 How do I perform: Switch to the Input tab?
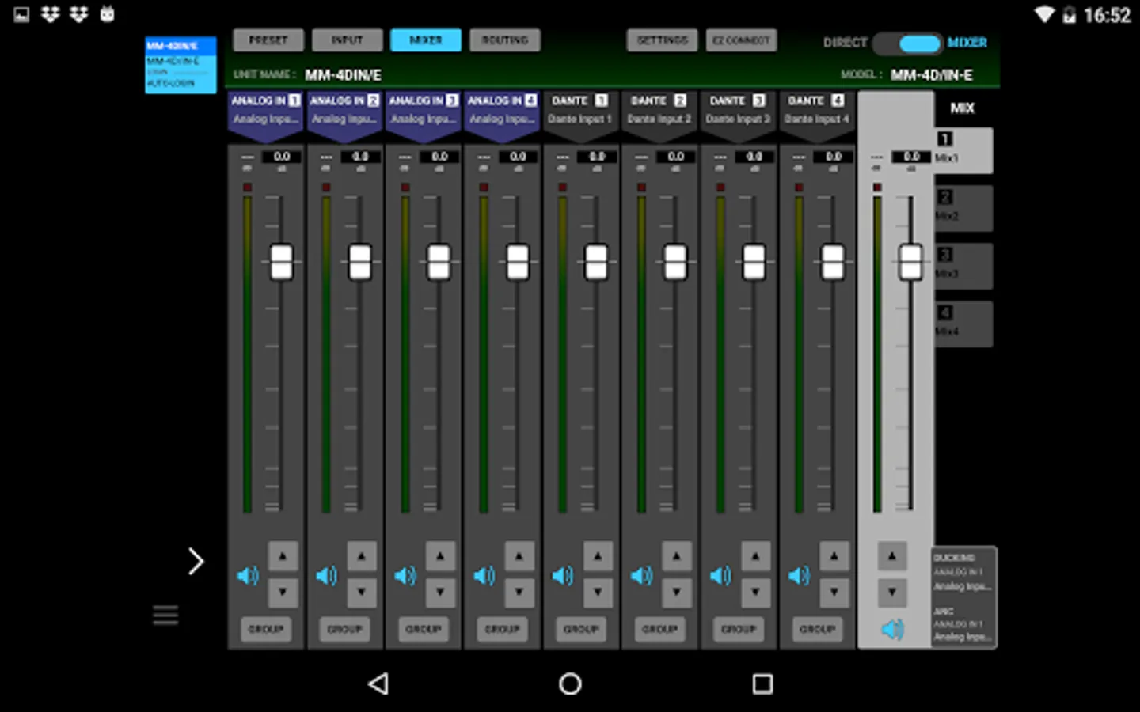point(347,40)
